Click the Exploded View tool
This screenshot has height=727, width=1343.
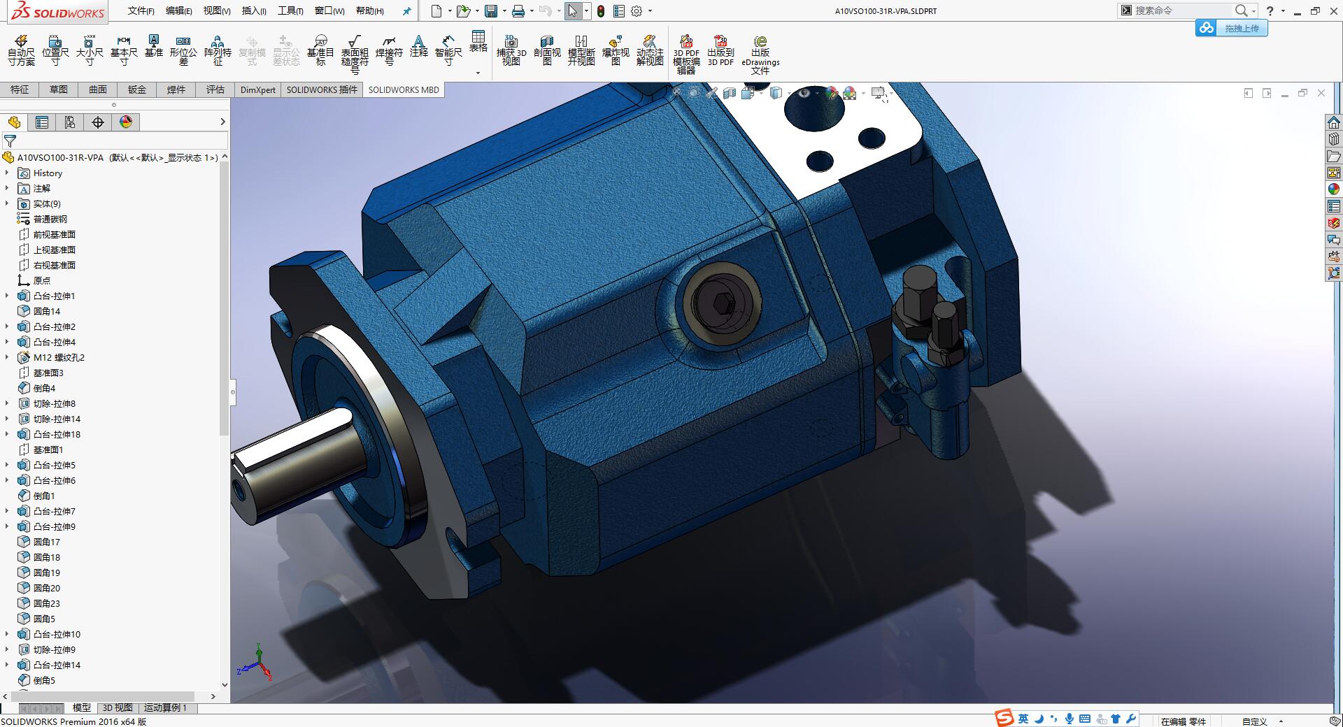tap(616, 51)
